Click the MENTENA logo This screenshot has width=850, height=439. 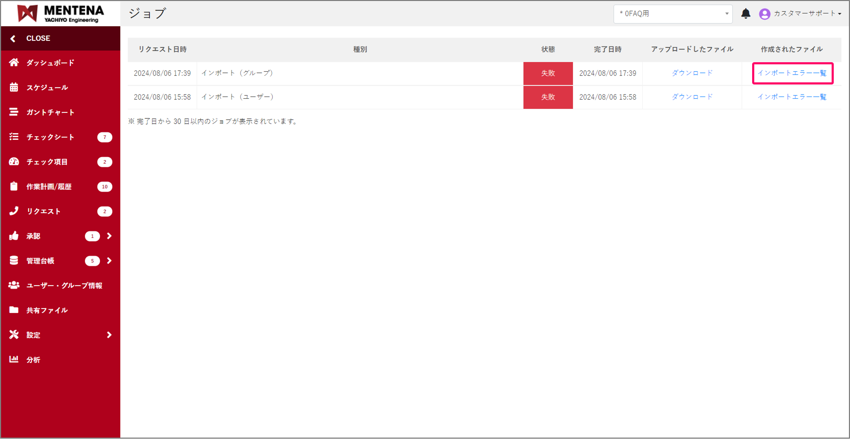coord(61,14)
